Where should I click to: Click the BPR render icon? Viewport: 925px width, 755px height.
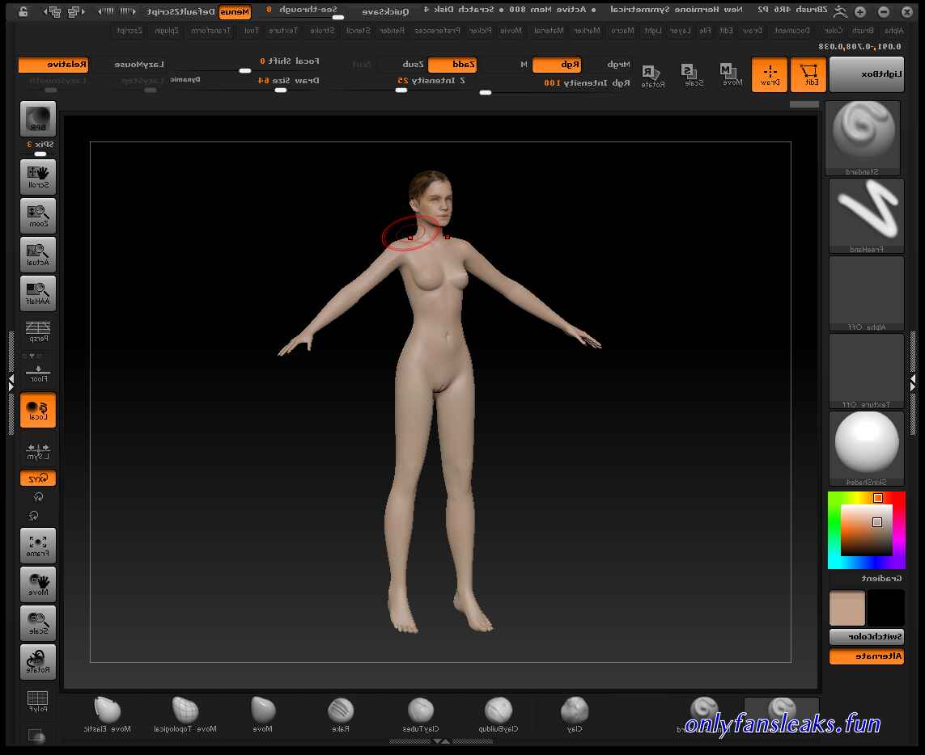pyautogui.click(x=38, y=119)
